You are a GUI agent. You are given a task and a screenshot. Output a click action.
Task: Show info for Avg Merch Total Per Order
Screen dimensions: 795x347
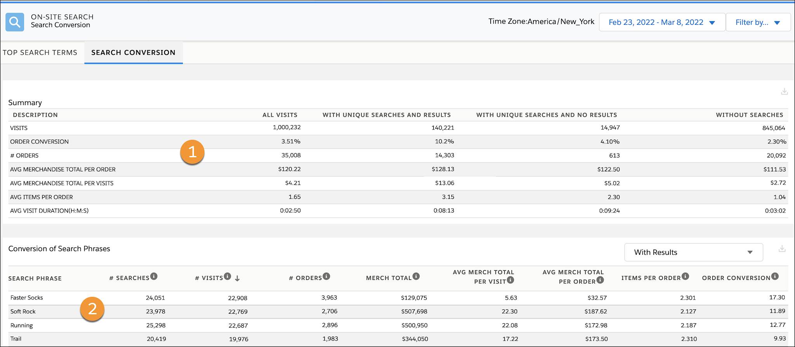600,280
